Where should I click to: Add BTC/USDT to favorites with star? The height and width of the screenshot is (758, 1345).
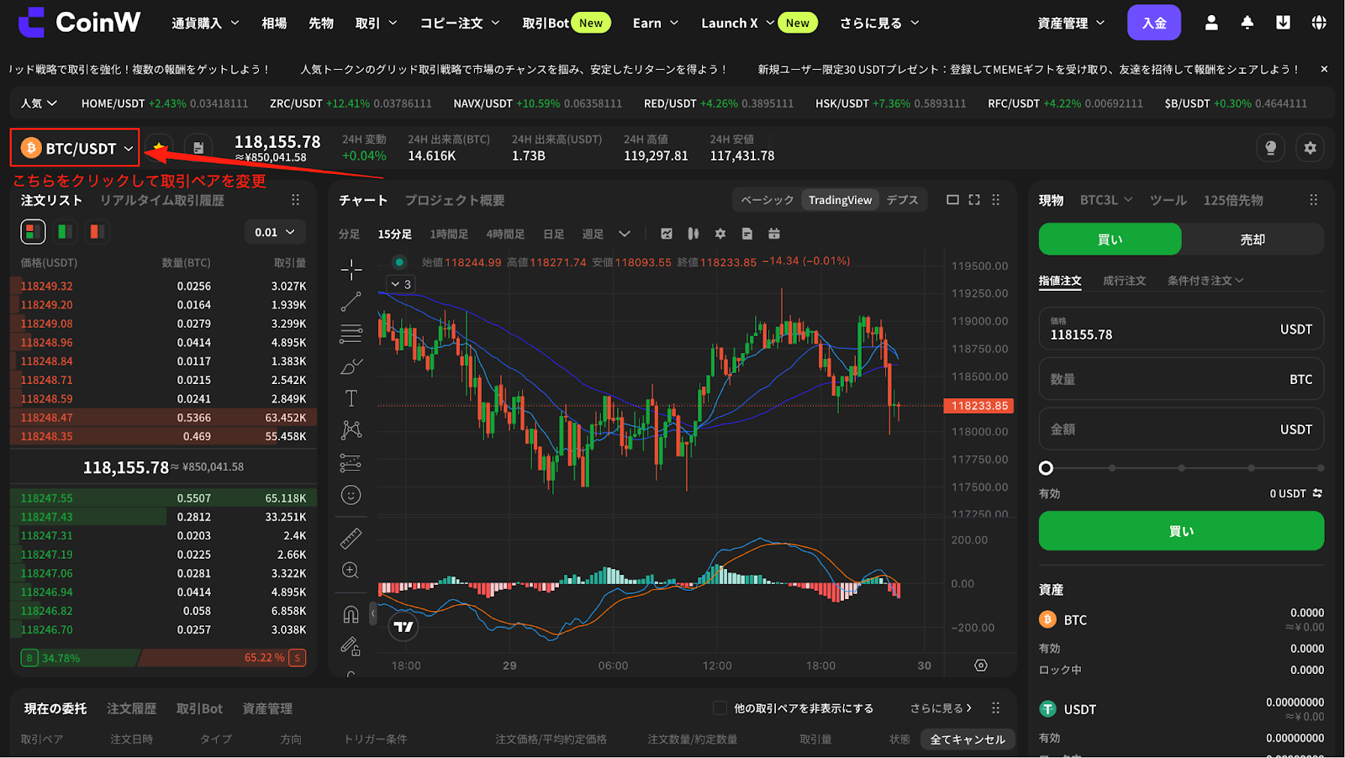pyautogui.click(x=159, y=148)
